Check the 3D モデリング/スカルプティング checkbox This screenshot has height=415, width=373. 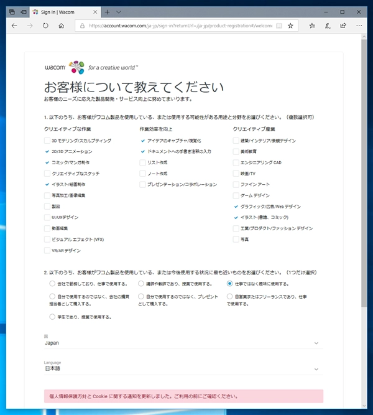47,141
